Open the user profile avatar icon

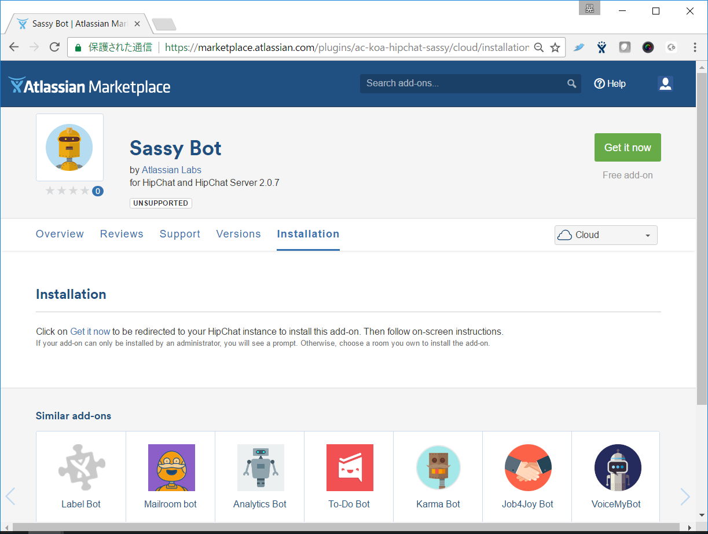click(665, 83)
